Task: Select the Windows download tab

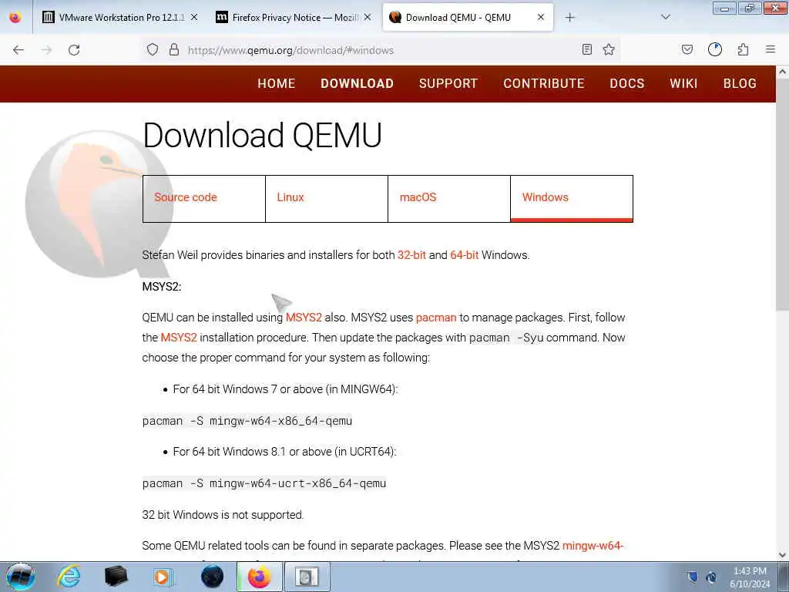Action: (x=572, y=198)
